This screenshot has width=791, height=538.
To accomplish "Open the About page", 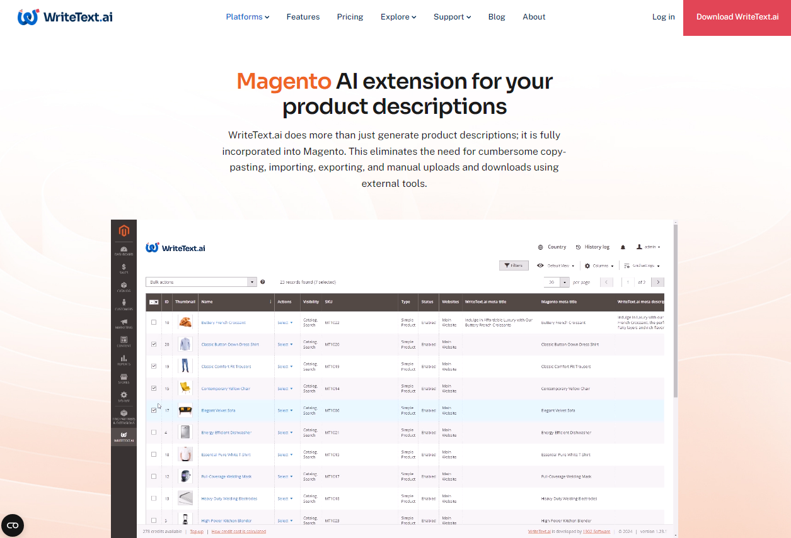I will [x=534, y=17].
